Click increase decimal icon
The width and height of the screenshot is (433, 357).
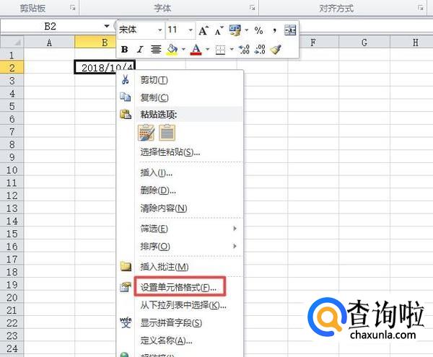click(x=244, y=50)
